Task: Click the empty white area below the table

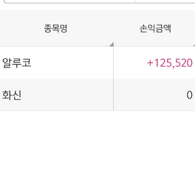Action: point(97,153)
